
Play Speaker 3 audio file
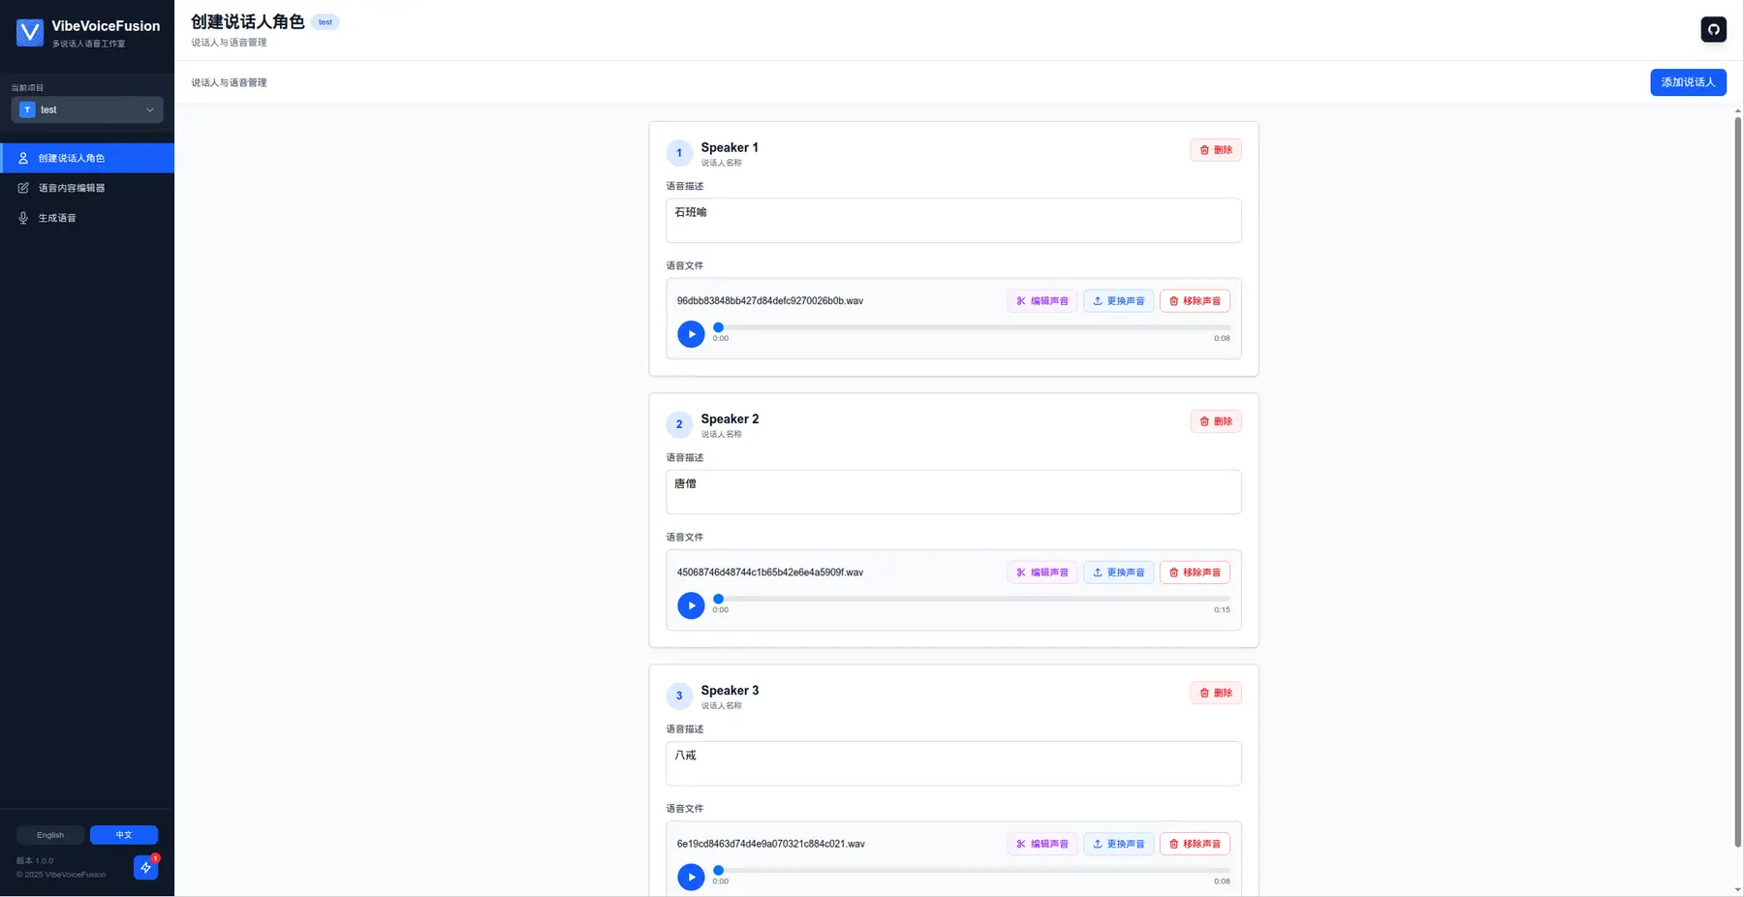(691, 877)
